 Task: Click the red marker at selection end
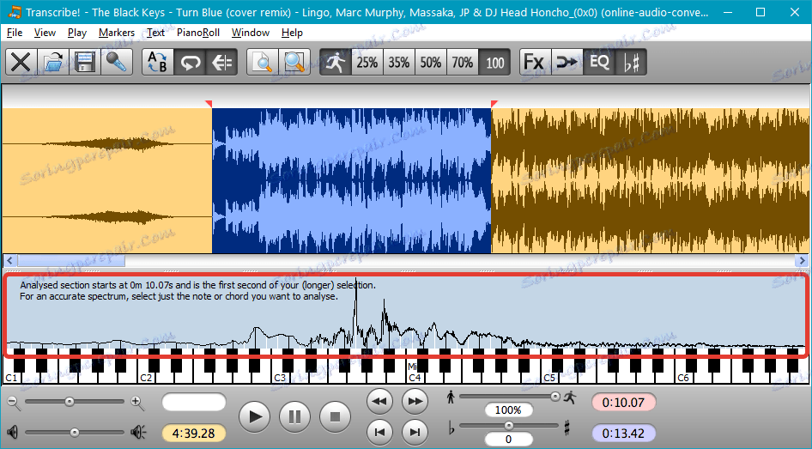[x=494, y=104]
